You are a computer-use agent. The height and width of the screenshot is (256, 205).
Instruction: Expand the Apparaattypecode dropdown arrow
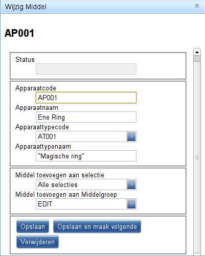(131, 136)
